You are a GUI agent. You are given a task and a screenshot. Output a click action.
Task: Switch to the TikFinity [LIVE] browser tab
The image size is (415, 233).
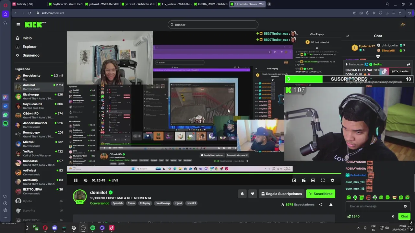[x=29, y=4]
